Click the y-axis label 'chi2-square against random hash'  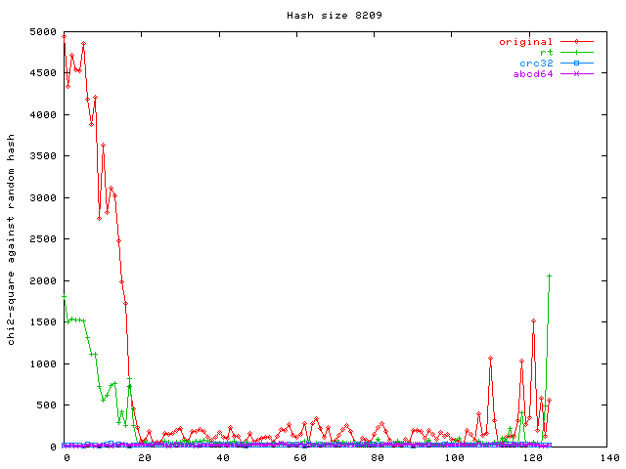point(11,239)
